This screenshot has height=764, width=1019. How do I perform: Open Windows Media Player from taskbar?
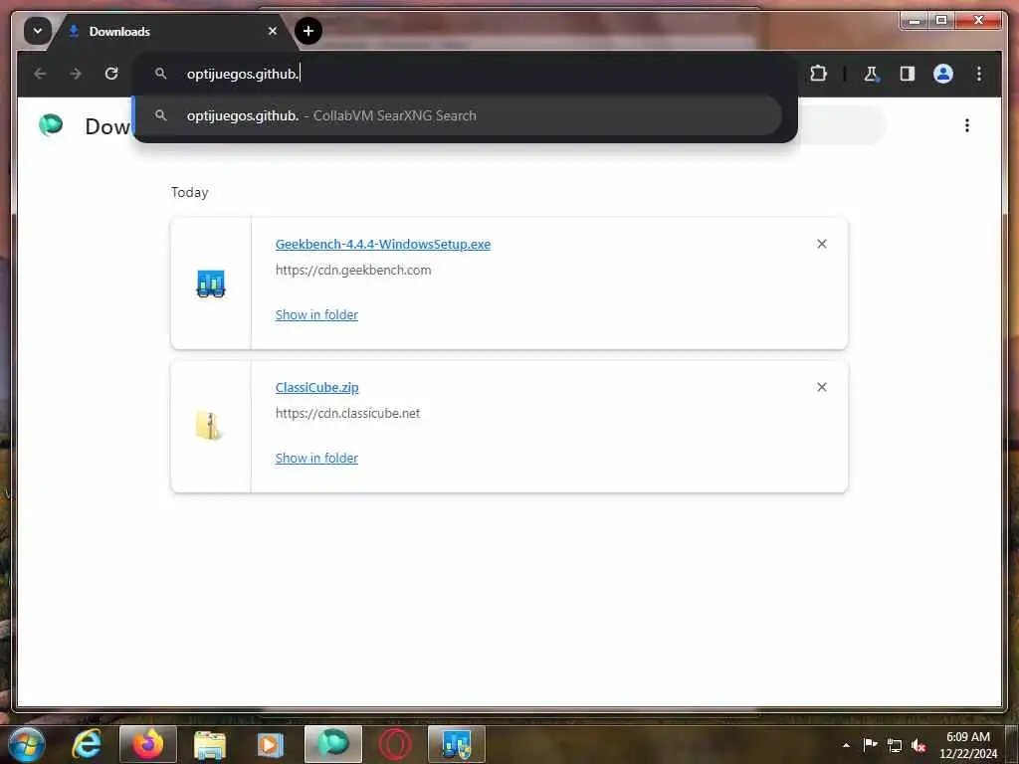[x=271, y=744]
